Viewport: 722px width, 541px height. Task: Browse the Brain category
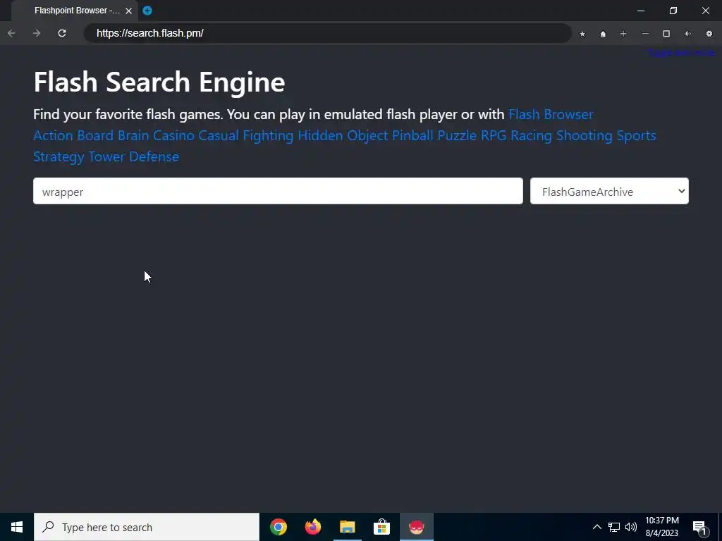click(133, 135)
